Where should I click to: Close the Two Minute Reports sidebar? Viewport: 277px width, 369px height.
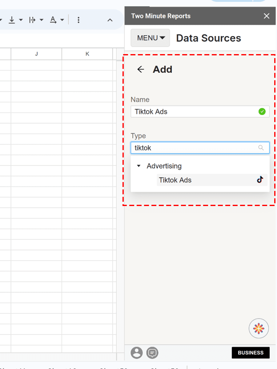(267, 16)
